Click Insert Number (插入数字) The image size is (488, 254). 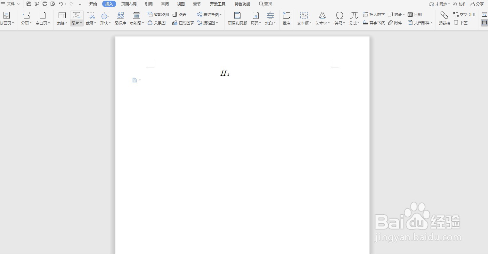(x=374, y=14)
